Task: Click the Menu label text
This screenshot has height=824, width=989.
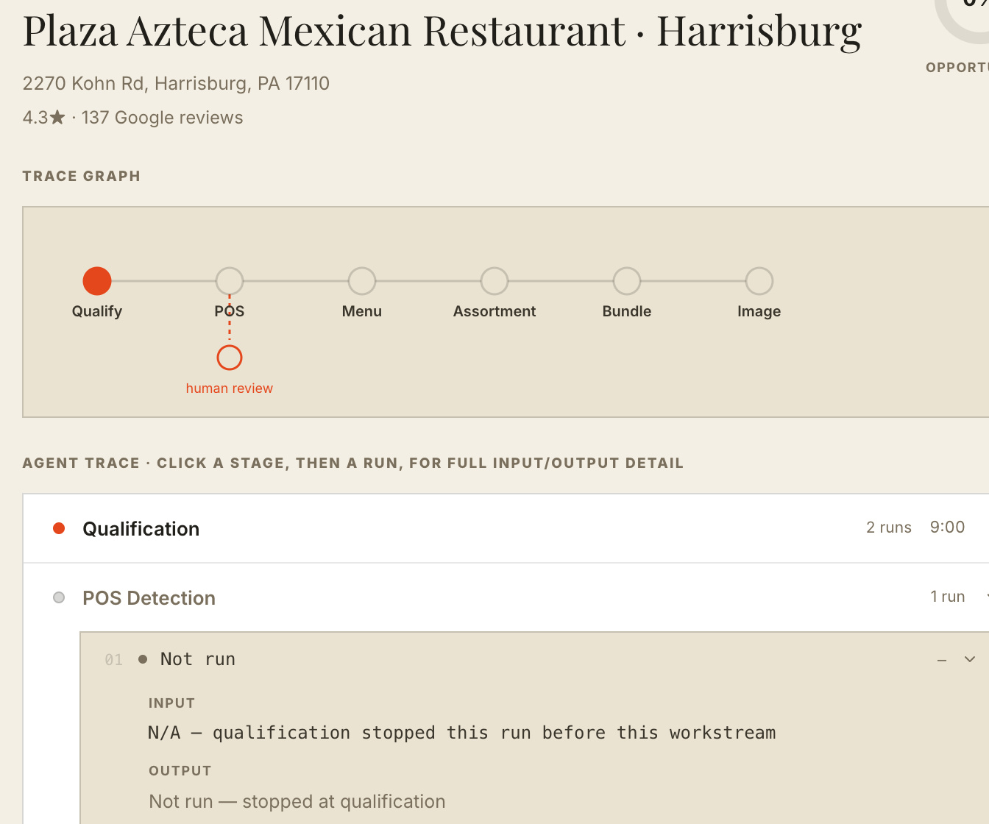Action: pos(362,311)
